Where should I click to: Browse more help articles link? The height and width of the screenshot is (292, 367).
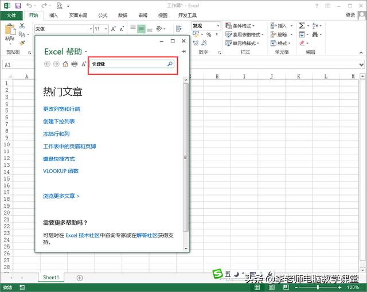pyautogui.click(x=61, y=196)
